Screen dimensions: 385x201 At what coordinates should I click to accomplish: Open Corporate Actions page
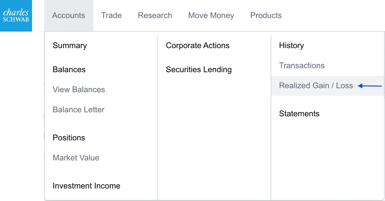[x=198, y=46]
